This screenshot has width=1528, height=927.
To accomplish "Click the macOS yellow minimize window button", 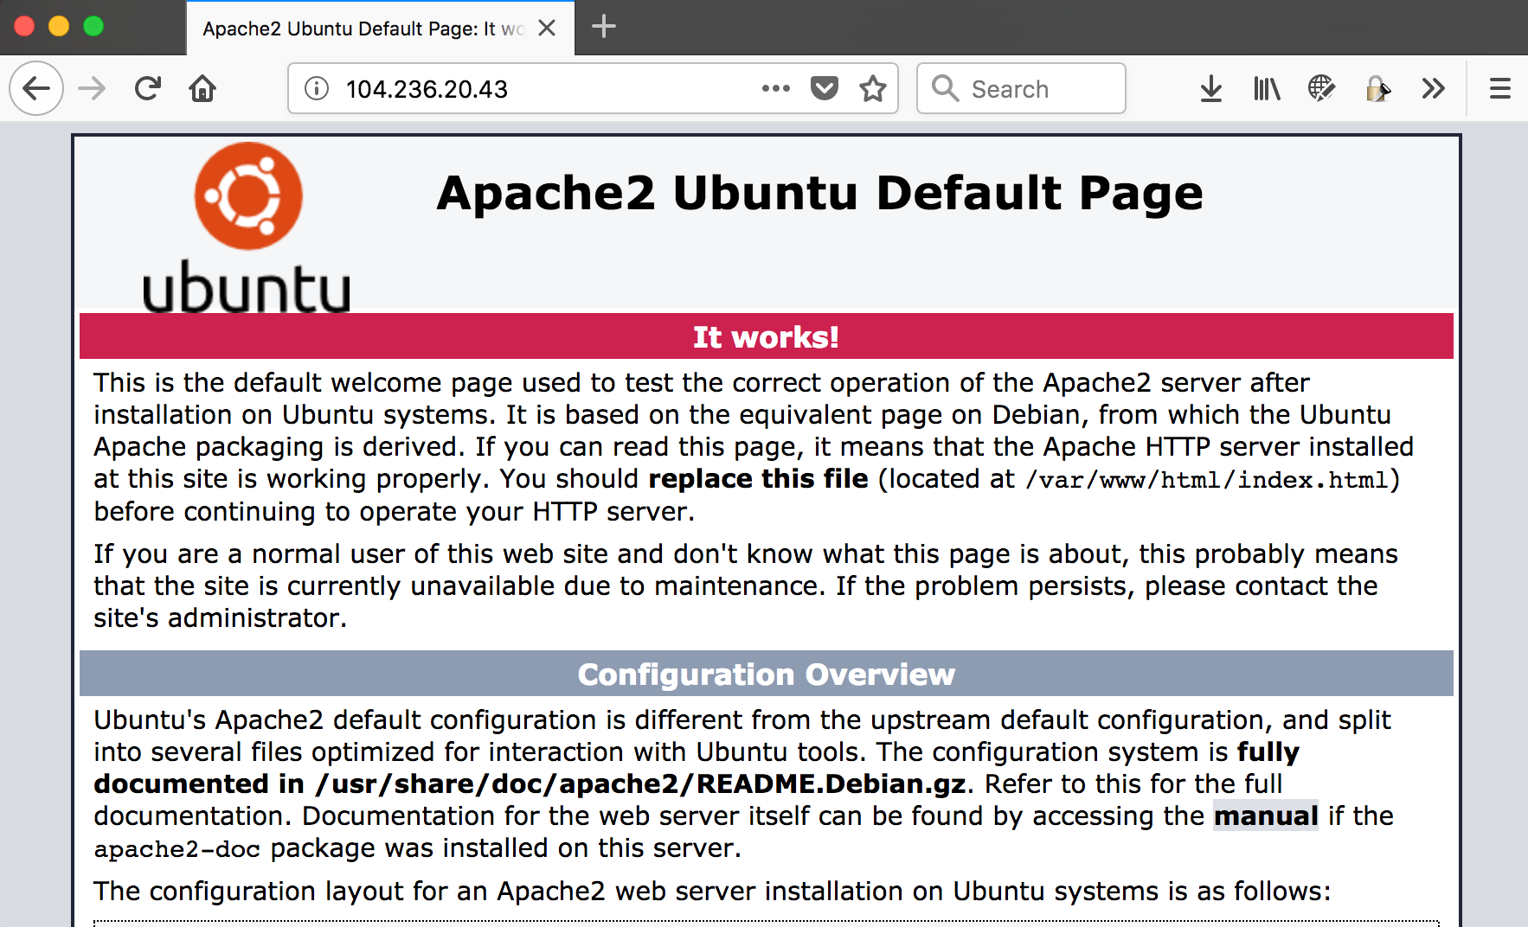I will [59, 26].
